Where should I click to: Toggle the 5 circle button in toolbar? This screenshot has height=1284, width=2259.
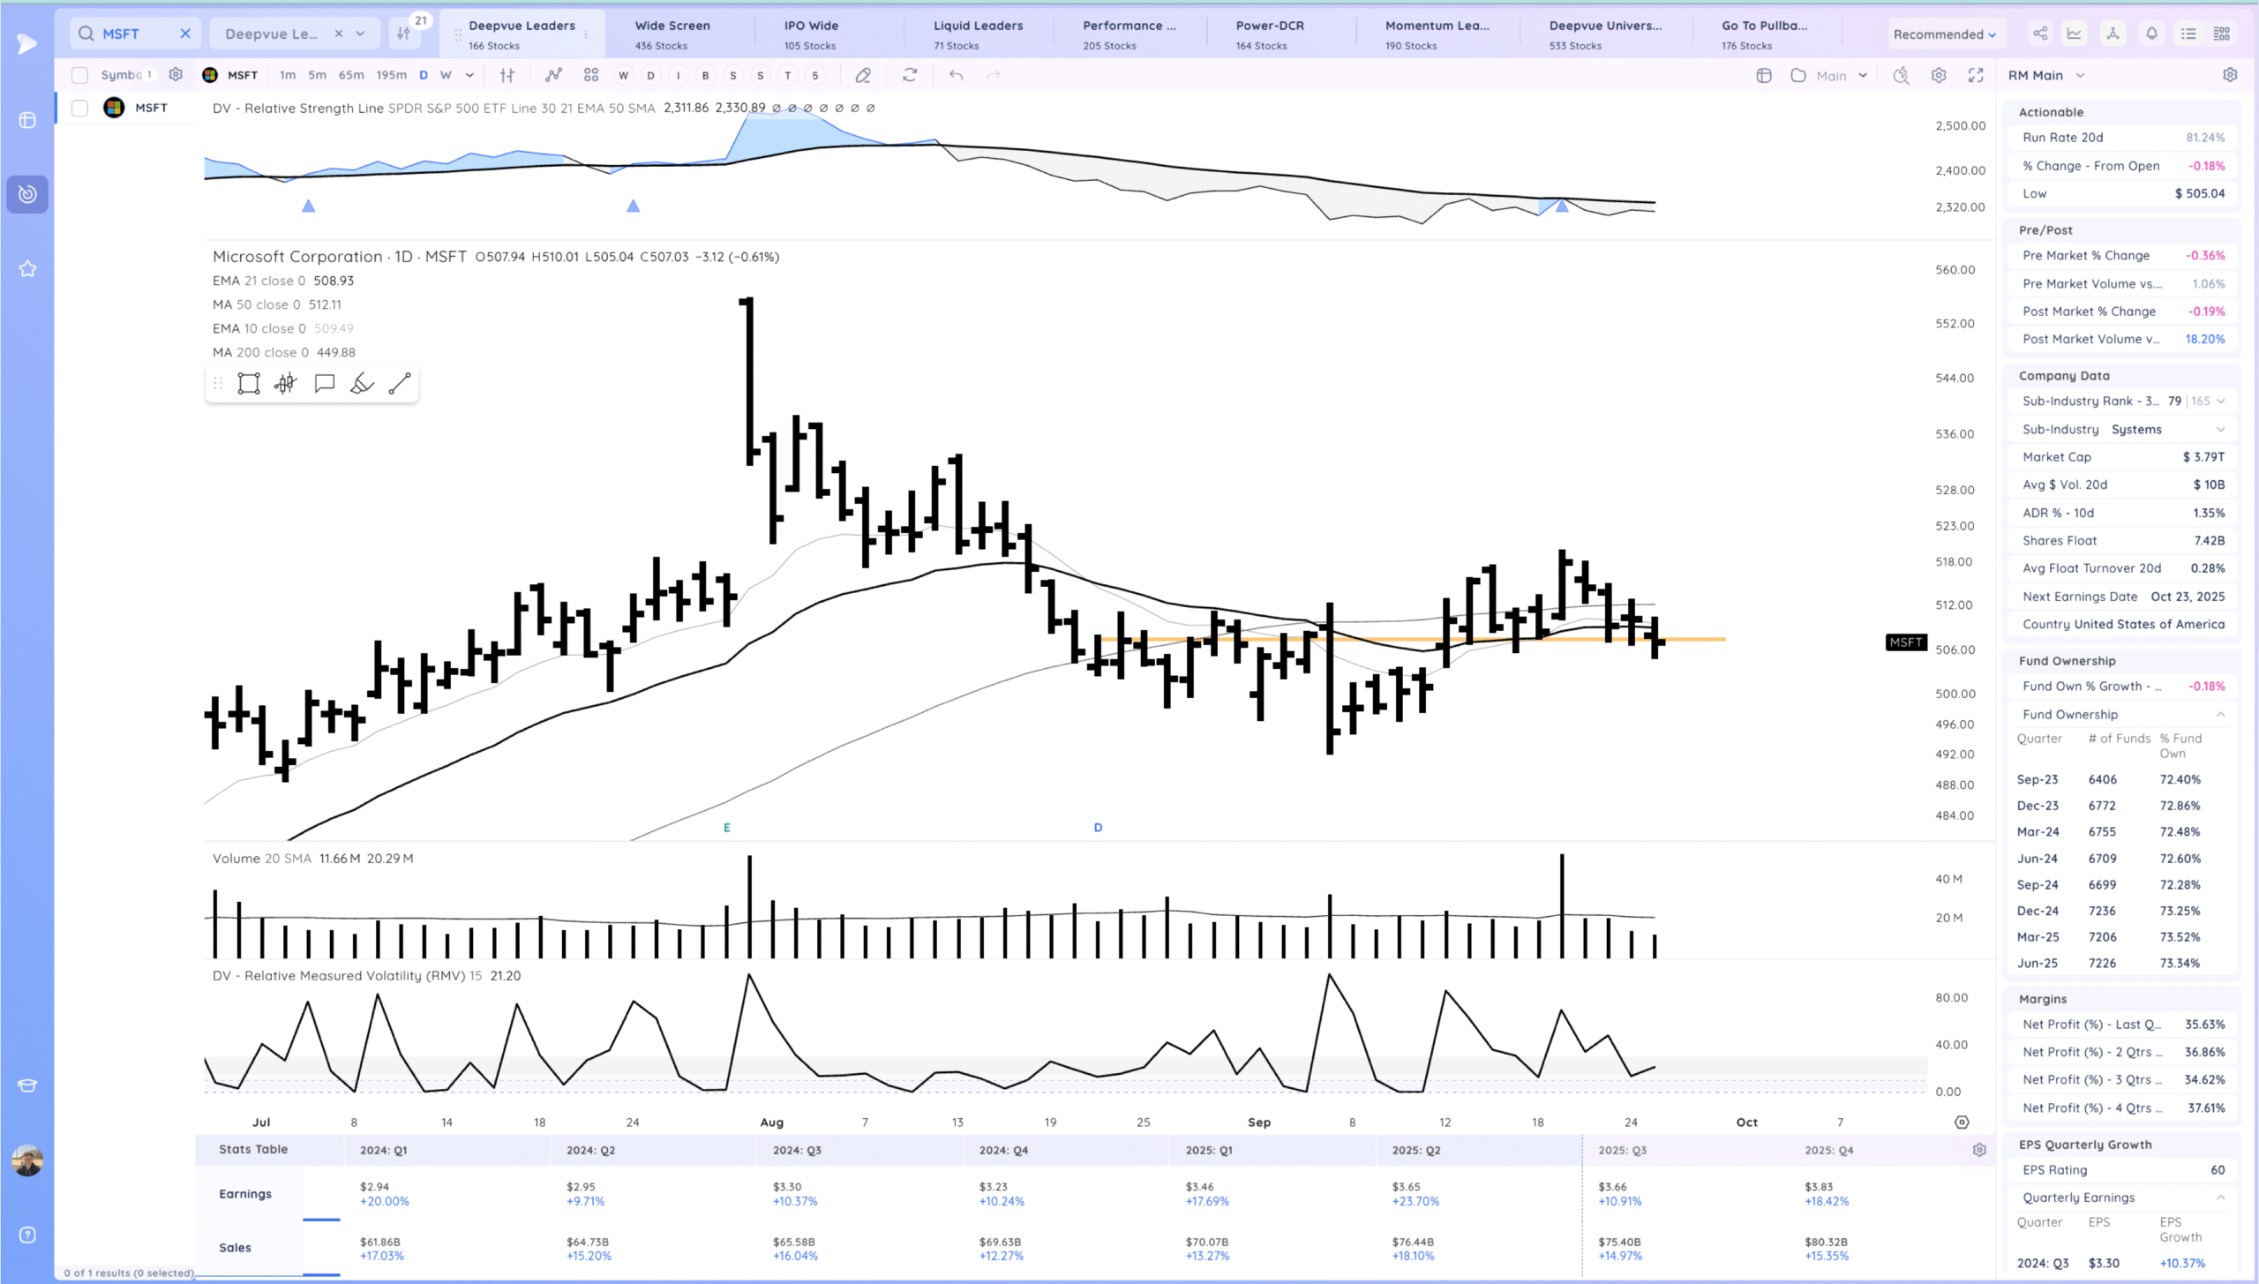(x=815, y=75)
